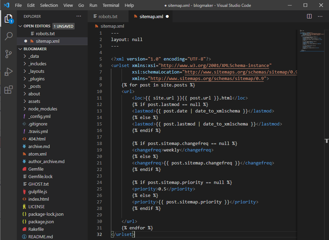Collapse the BLOGMAKER folder section
This screenshot has height=240, width=329.
20,49
